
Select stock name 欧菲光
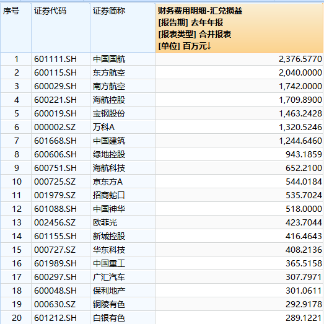click(105, 223)
